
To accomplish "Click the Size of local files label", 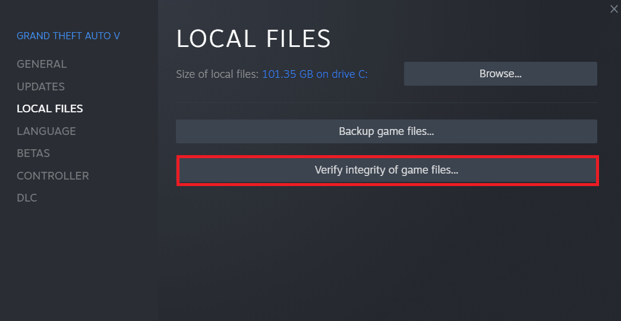I will click(x=217, y=74).
